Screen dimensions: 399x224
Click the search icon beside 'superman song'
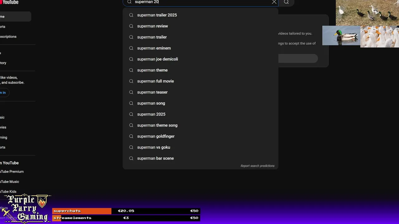coord(131,103)
